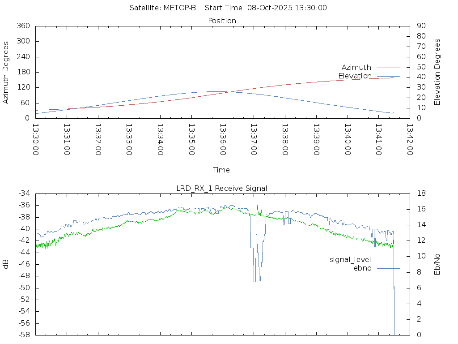This screenshot has height=344, width=458.
Task: Select the ebno legend entry
Action: click(x=362, y=268)
